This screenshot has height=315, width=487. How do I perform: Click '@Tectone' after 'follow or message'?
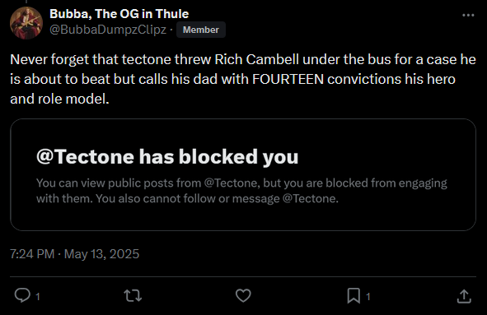pos(311,198)
